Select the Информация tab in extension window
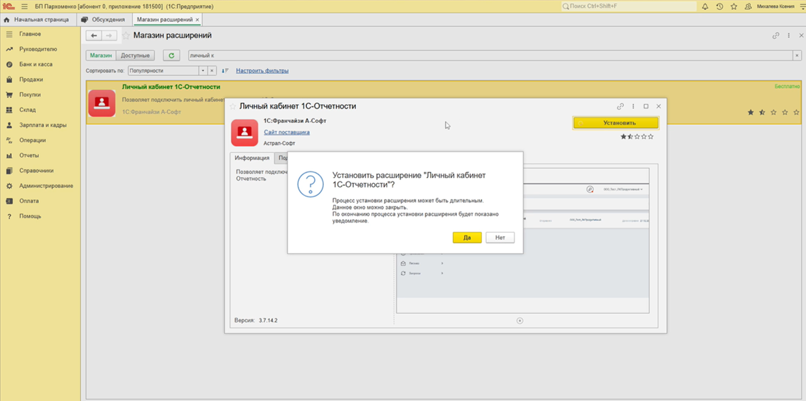 pyautogui.click(x=252, y=158)
